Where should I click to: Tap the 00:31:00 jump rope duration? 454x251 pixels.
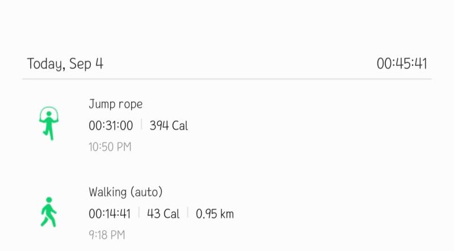111,126
